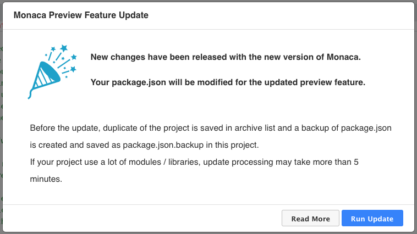
Task: Click the "Your package.json will be modified" sentence
Action: (227, 82)
